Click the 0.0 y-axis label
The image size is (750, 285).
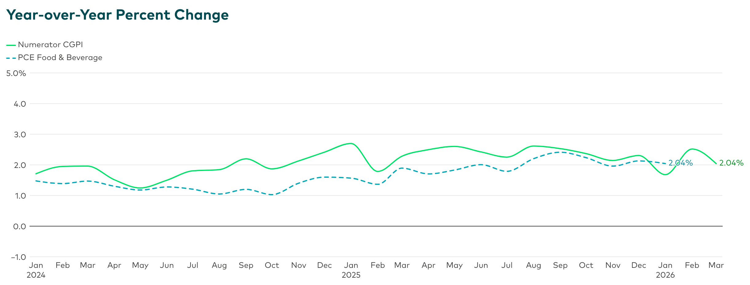[x=20, y=226]
